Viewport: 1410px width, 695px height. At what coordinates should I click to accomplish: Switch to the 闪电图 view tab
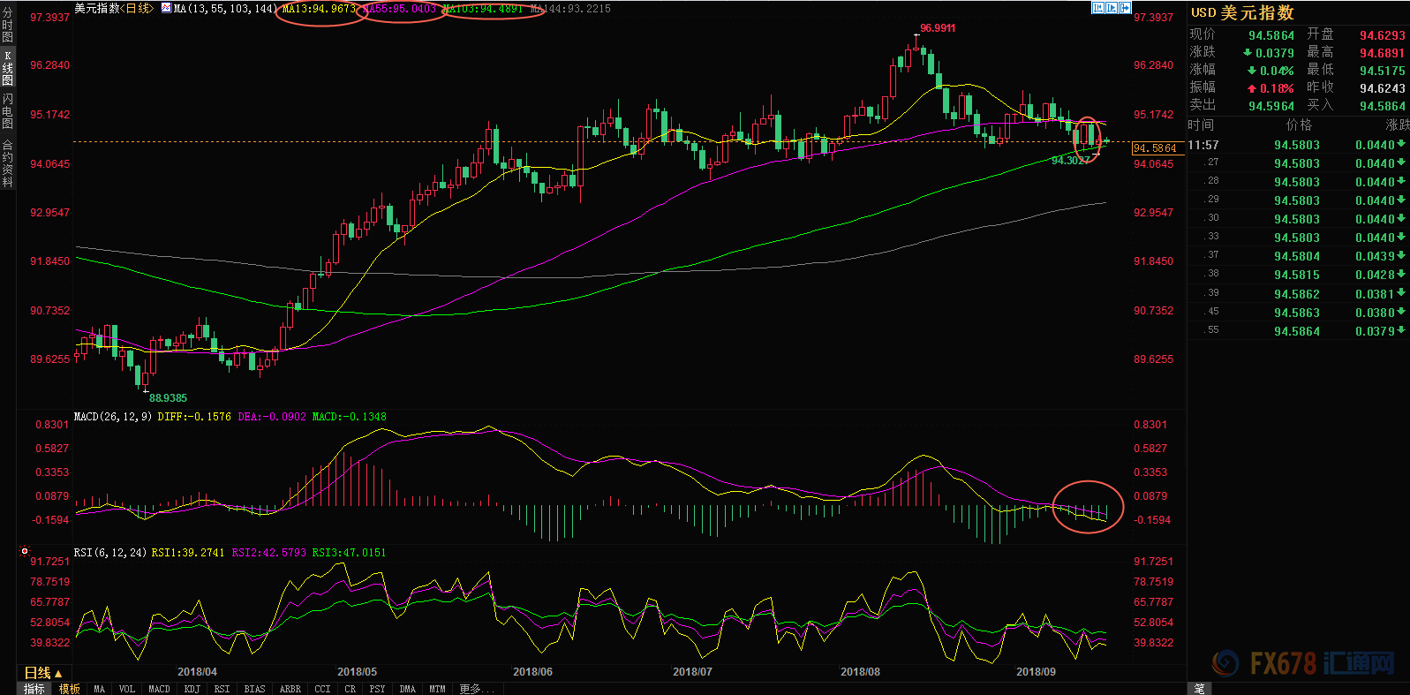[x=8, y=111]
